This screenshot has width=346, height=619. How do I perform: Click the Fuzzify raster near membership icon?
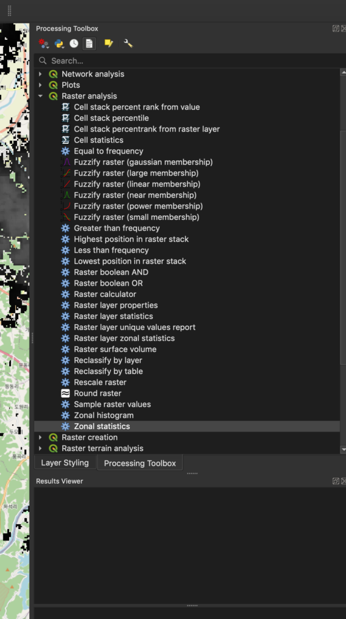[66, 195]
